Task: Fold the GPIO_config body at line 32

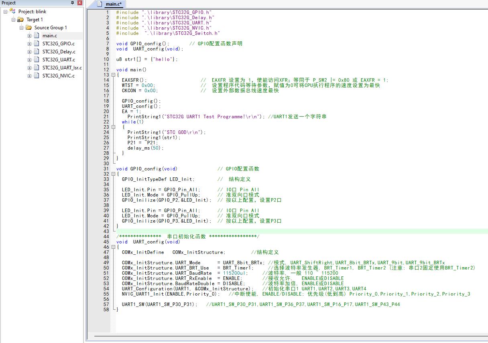Action: (x=113, y=174)
